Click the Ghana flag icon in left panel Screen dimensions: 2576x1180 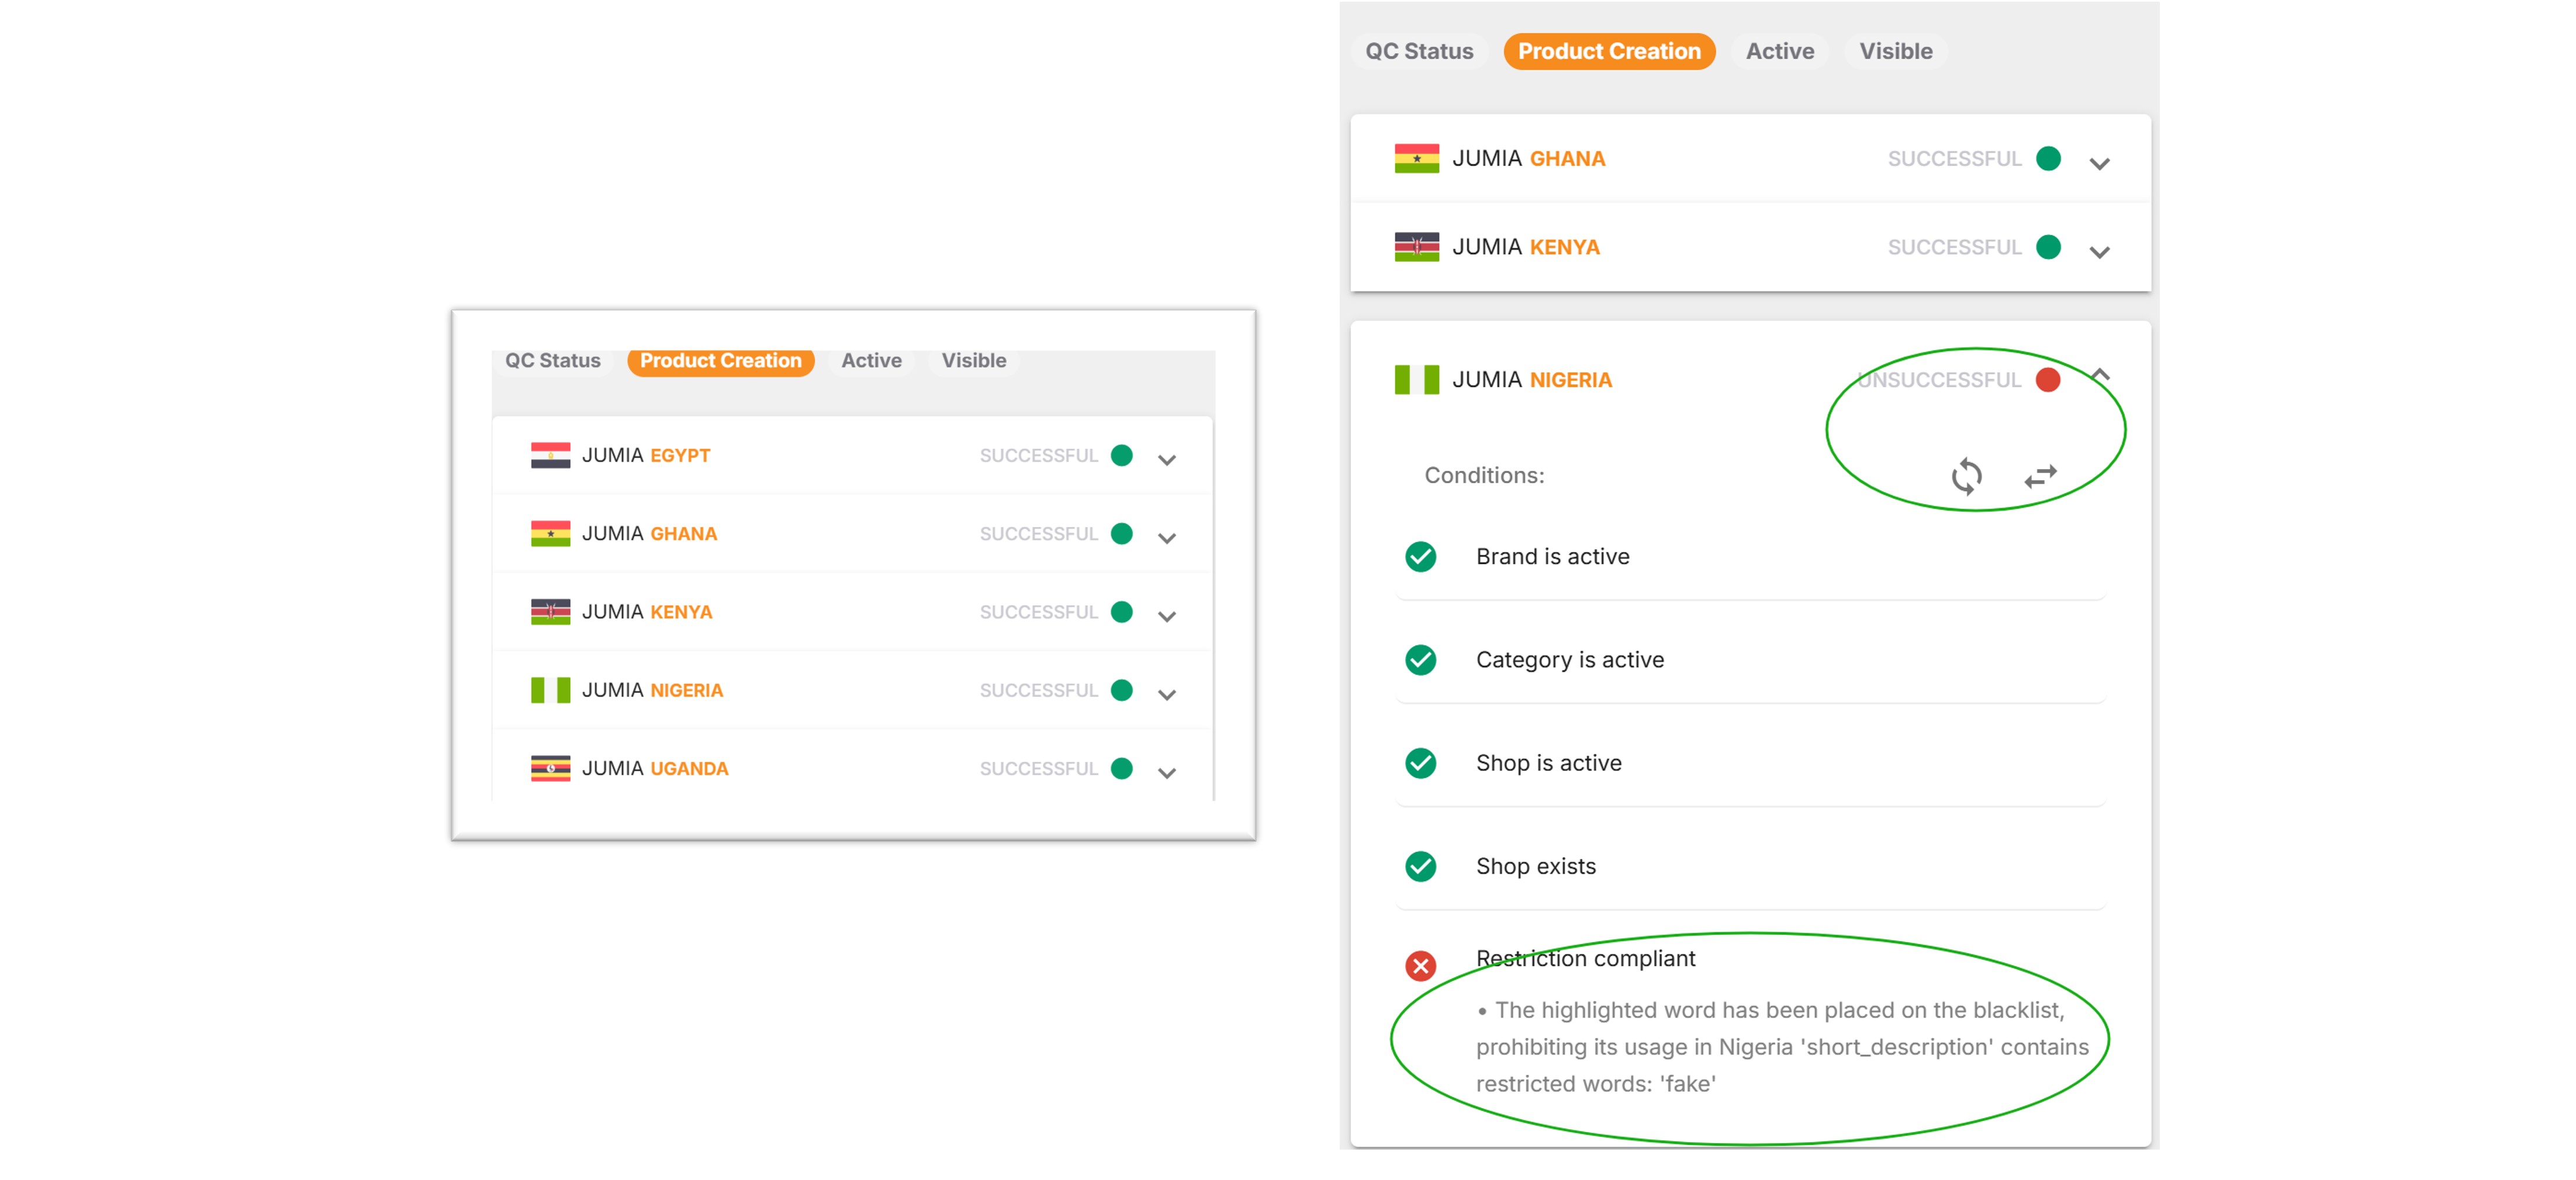(x=550, y=533)
